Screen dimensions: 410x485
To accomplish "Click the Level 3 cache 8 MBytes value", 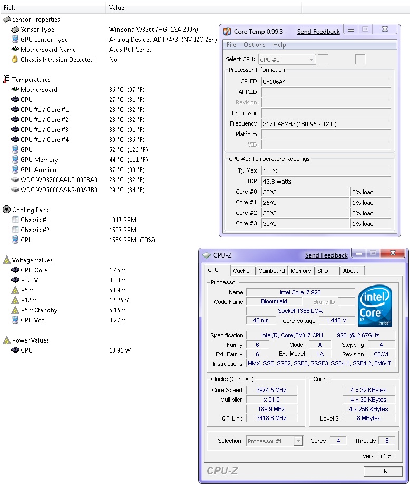I will (369, 418).
